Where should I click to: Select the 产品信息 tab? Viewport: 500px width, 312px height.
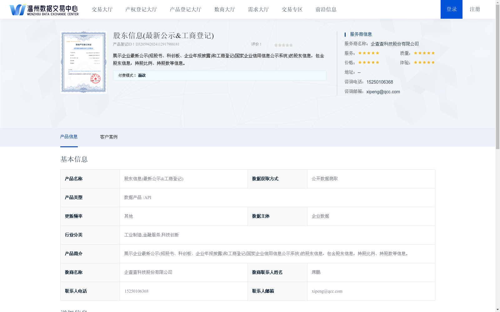click(x=69, y=137)
